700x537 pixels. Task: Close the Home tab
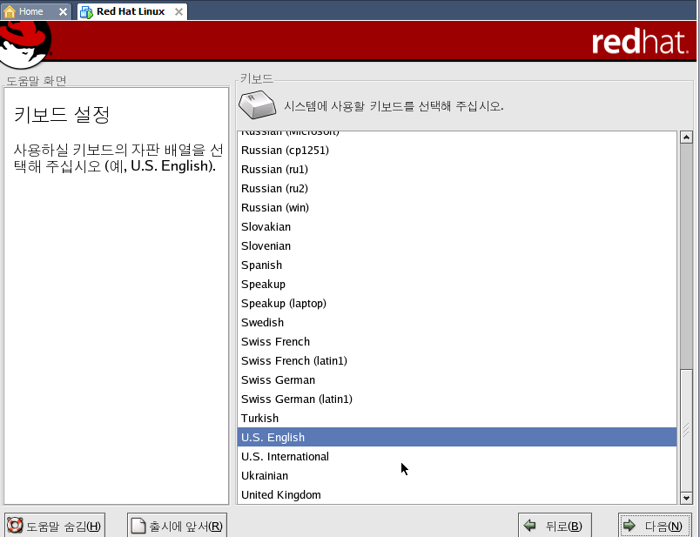(63, 11)
